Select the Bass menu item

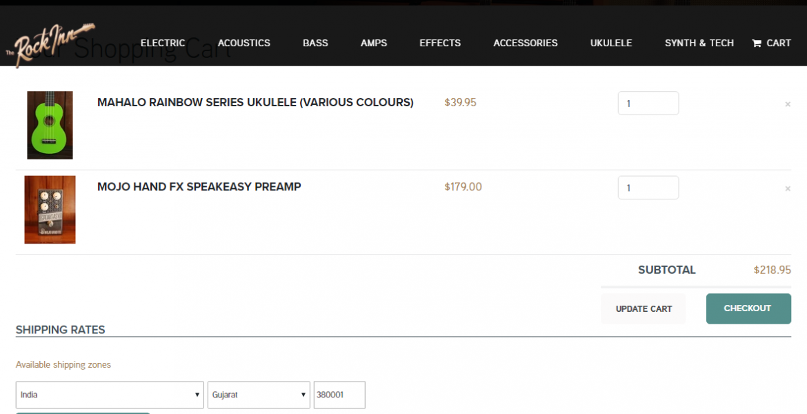(315, 43)
